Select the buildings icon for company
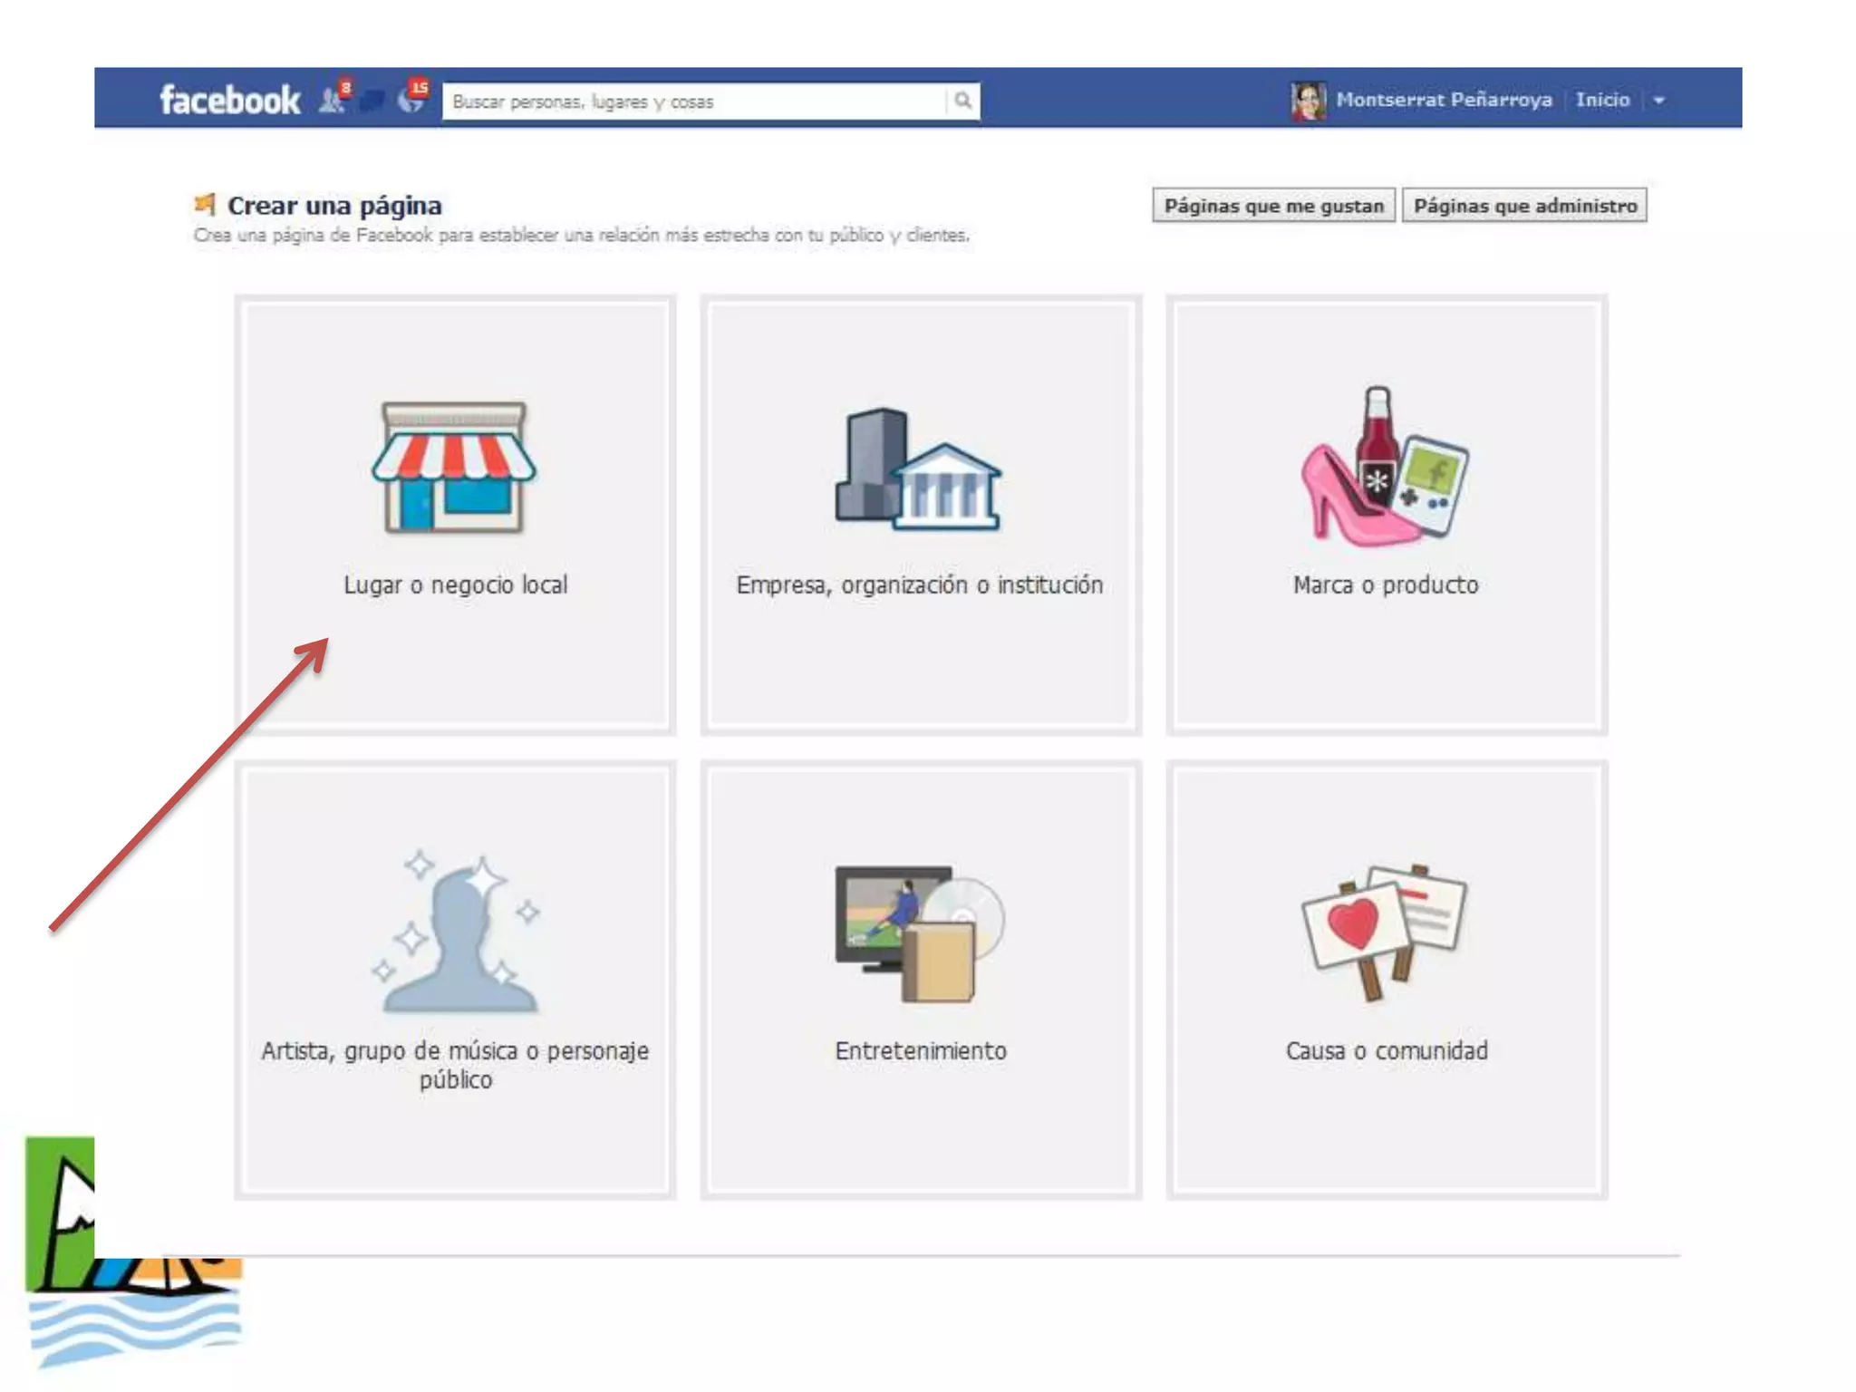This screenshot has width=1856, height=1392. pos(918,469)
